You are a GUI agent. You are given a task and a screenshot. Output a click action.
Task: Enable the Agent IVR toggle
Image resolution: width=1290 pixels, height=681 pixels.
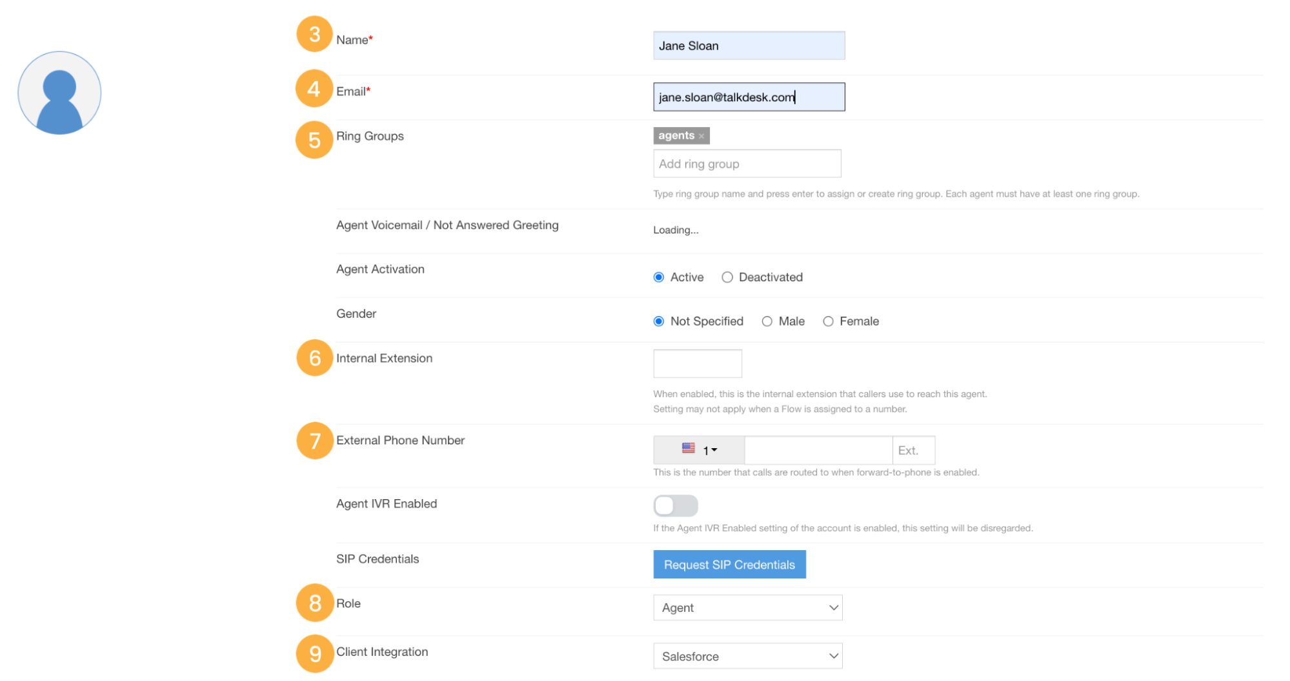(x=675, y=506)
